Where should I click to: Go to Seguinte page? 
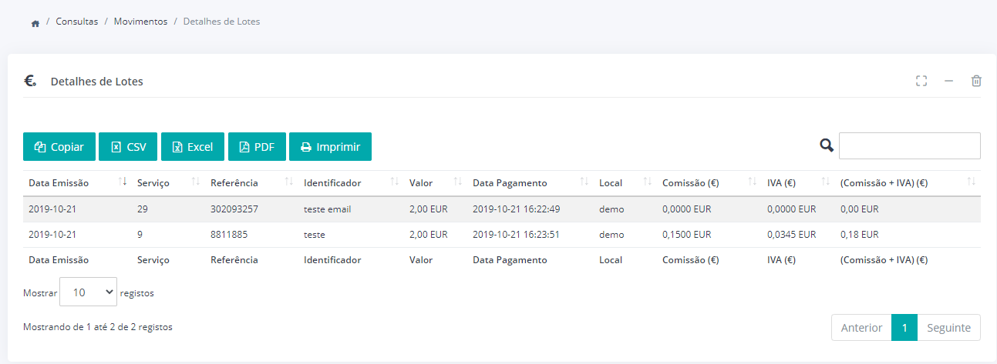pyautogui.click(x=948, y=328)
